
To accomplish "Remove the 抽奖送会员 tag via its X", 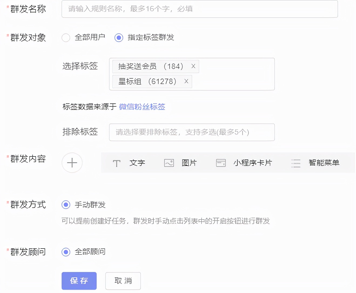I will pos(193,66).
